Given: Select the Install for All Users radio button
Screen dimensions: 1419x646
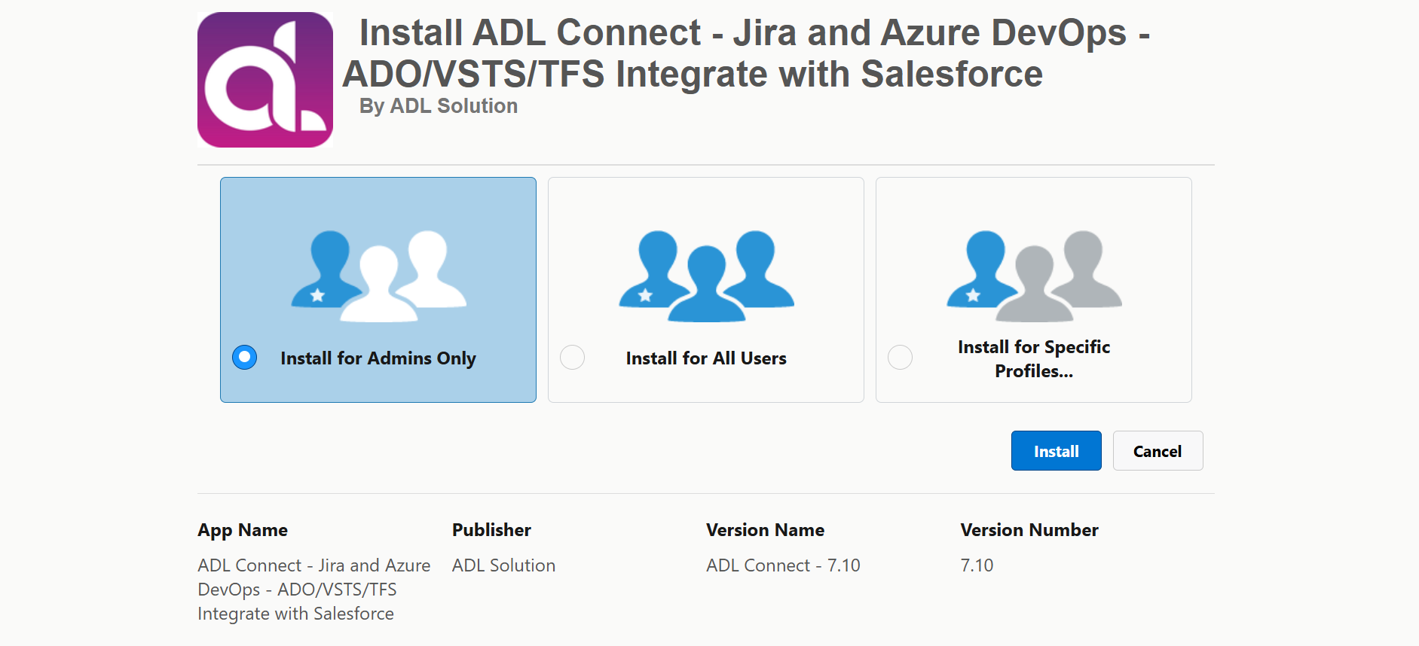Looking at the screenshot, I should 572,357.
